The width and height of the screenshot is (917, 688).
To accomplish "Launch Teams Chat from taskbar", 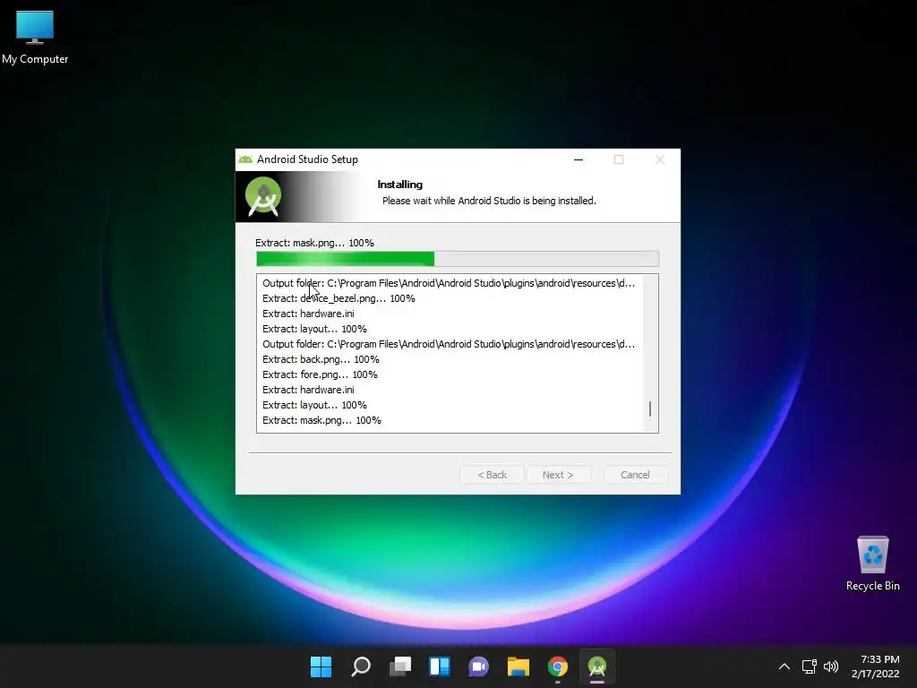I will [478, 666].
